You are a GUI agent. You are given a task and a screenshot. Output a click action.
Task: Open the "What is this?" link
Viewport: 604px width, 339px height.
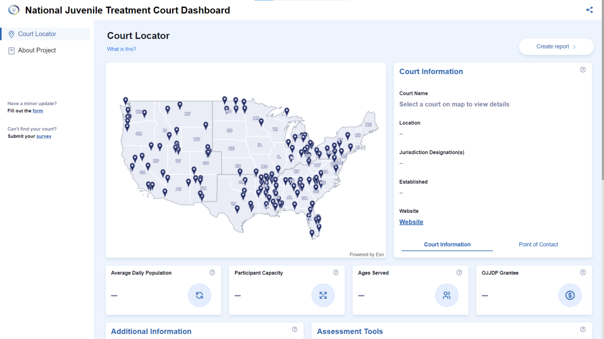coord(122,49)
